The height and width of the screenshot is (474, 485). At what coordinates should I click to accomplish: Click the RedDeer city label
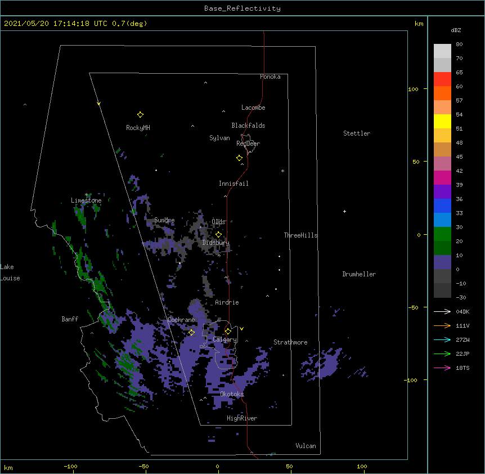click(248, 144)
